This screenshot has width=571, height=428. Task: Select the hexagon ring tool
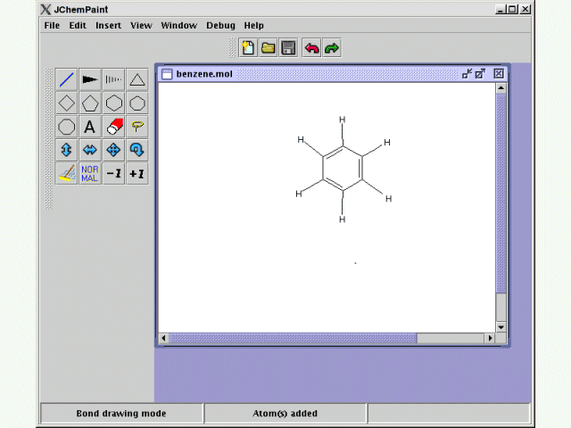113,103
